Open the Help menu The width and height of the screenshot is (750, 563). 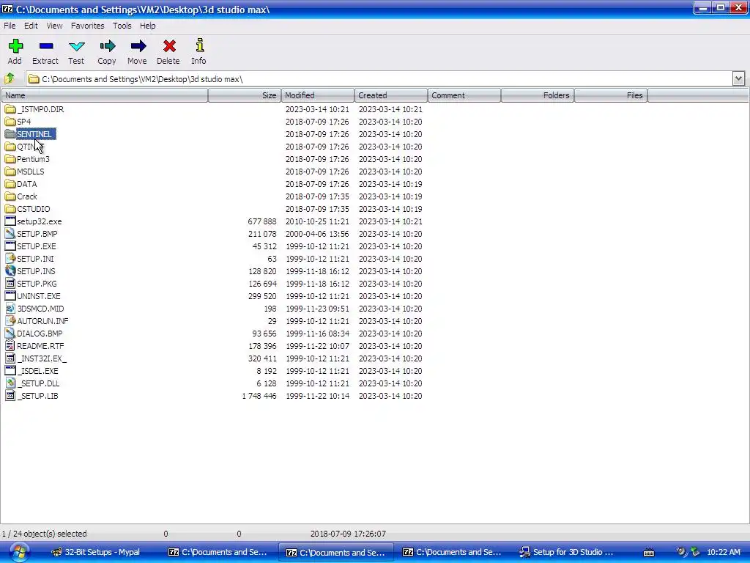pos(148,26)
